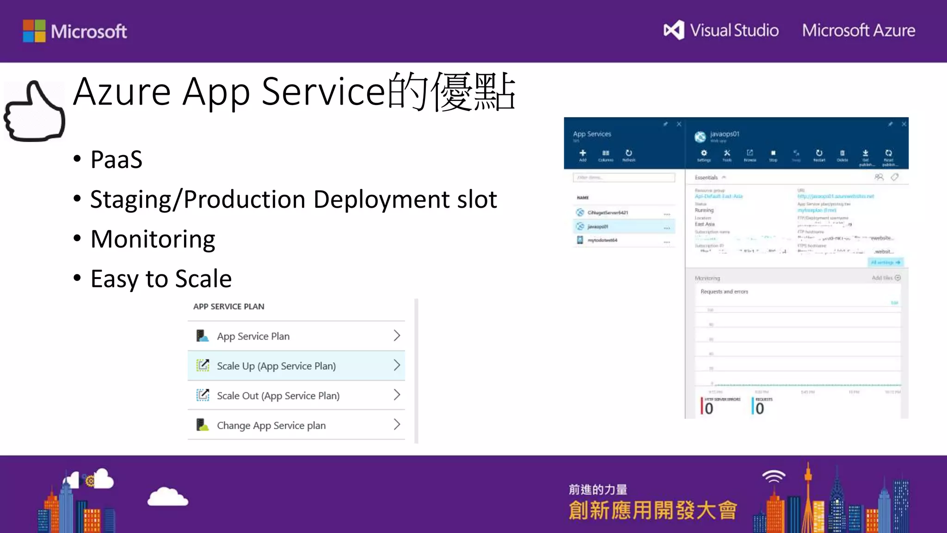Click the Microsoft logo in the header

coord(75,31)
